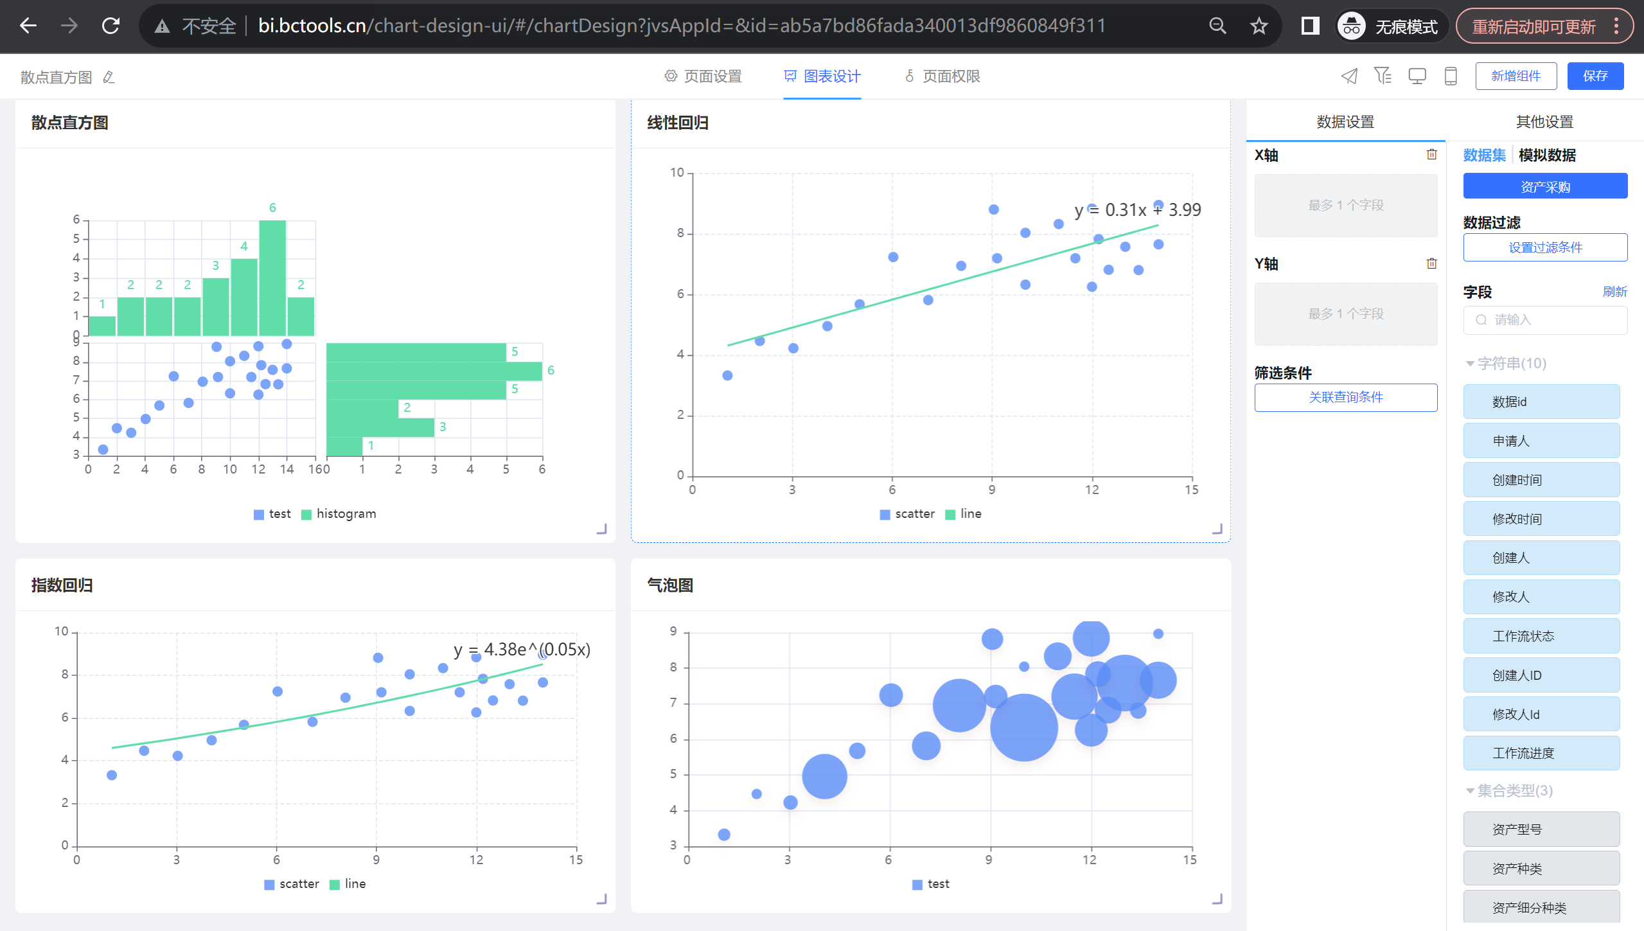Screen dimensions: 1644x931
Task: Delete the Y轴 field with trash icon
Action: pos(1431,263)
